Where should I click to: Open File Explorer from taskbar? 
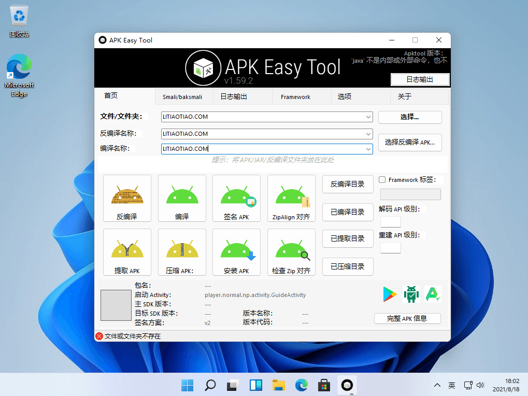click(278, 385)
